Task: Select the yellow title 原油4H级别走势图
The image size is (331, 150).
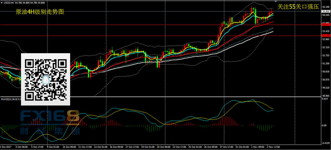Action: point(40,12)
